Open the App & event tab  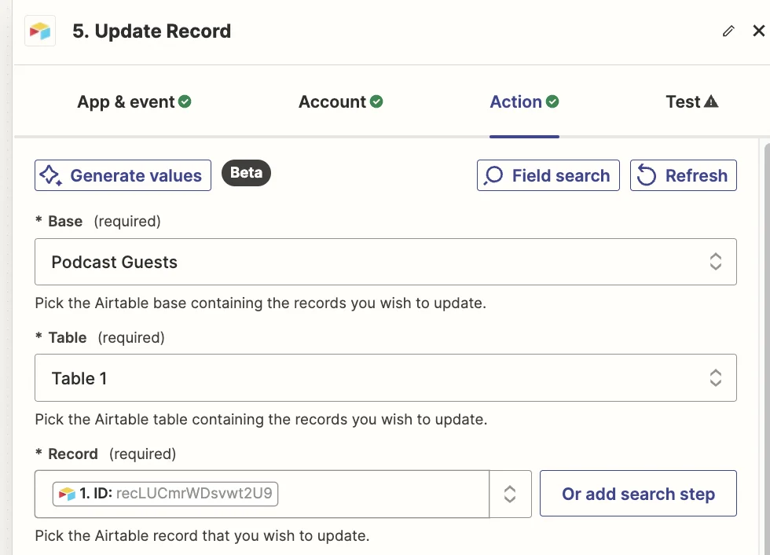134,101
